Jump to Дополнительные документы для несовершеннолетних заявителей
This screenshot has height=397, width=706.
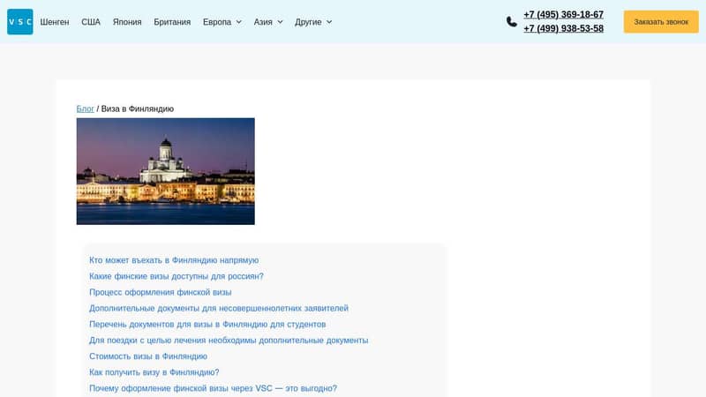pos(219,308)
